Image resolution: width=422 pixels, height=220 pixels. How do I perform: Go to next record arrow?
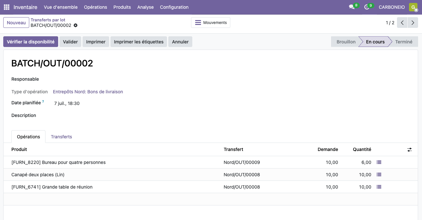[x=413, y=23]
